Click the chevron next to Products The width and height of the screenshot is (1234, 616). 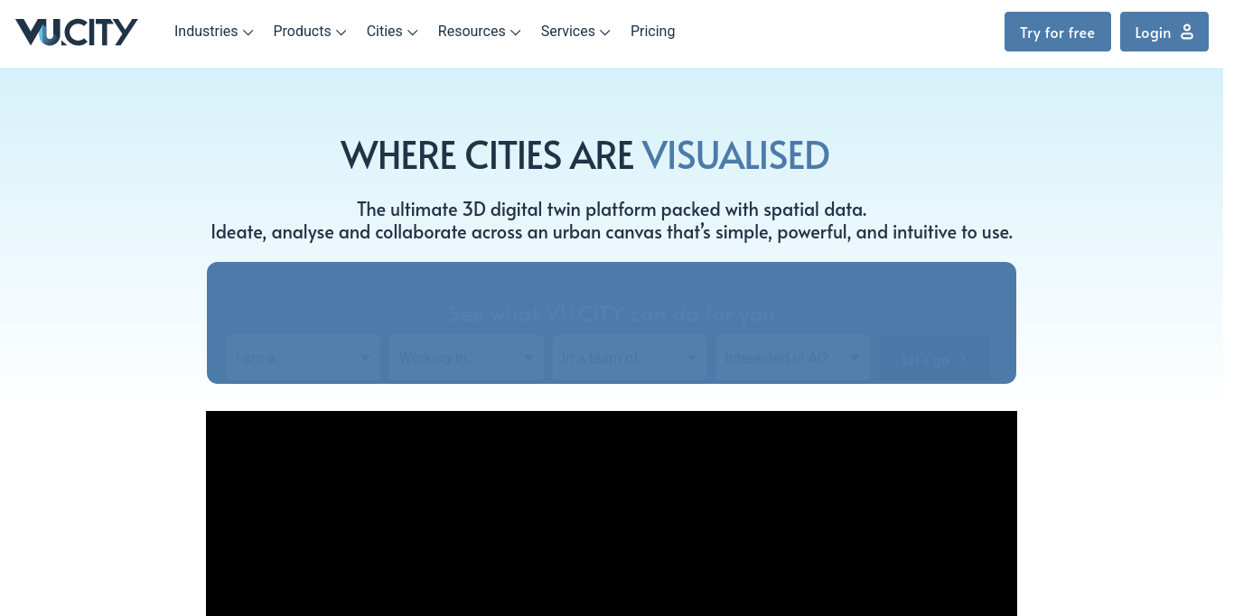tap(341, 33)
